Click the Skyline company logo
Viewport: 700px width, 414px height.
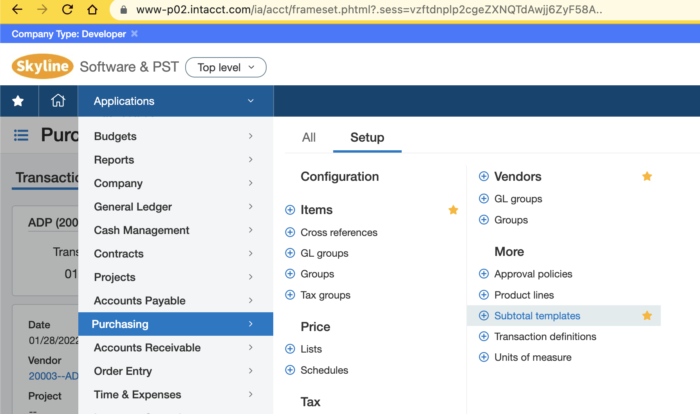[x=42, y=66]
